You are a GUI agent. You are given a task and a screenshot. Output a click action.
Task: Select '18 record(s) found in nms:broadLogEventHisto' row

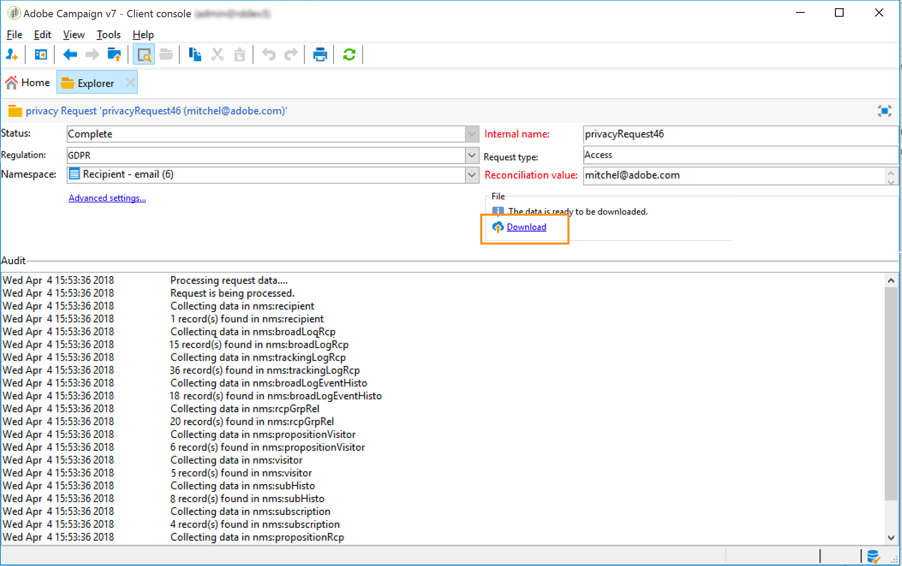pos(442,396)
